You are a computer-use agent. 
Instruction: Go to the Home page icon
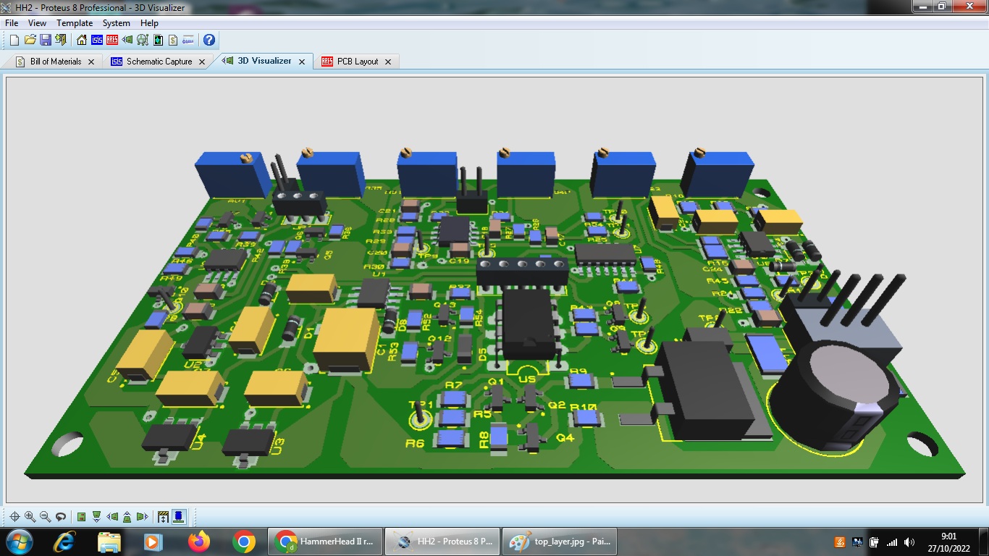pyautogui.click(x=82, y=40)
